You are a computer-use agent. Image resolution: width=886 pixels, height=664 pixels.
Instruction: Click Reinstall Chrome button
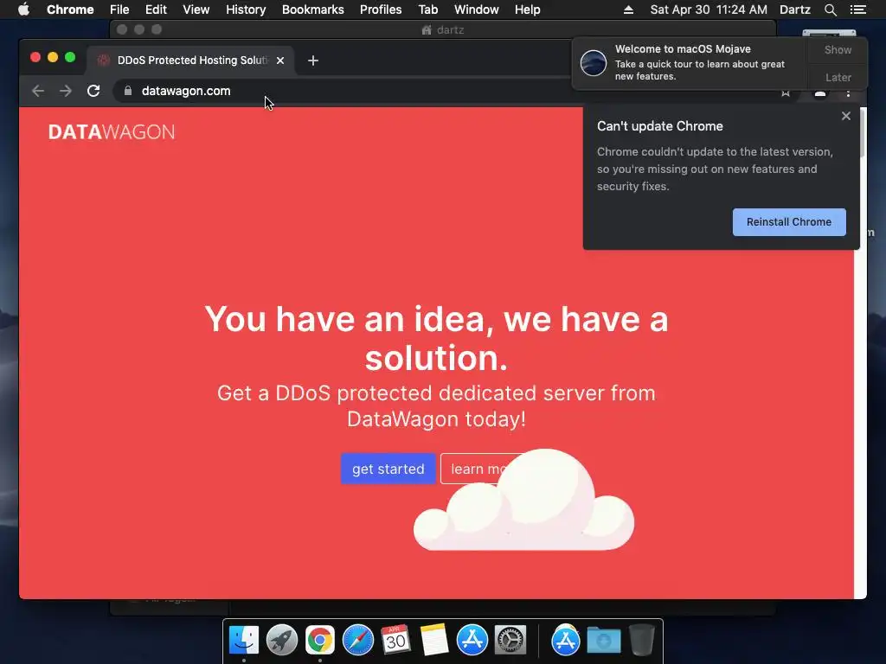[x=789, y=222]
